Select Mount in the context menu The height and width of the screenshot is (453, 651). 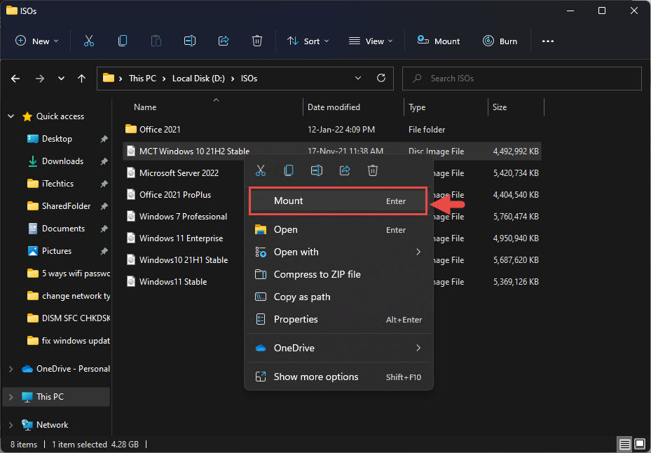(x=338, y=201)
